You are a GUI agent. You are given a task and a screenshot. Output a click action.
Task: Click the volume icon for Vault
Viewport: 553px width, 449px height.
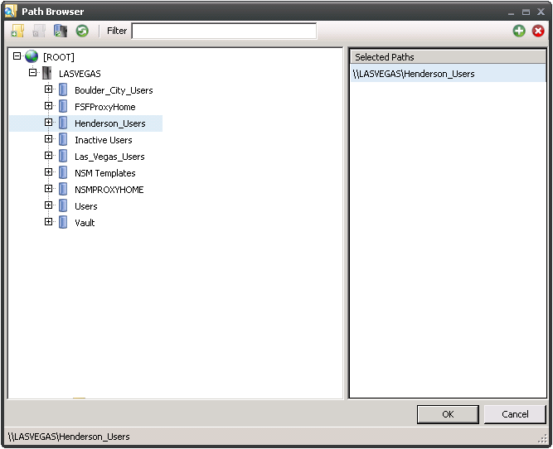(63, 222)
